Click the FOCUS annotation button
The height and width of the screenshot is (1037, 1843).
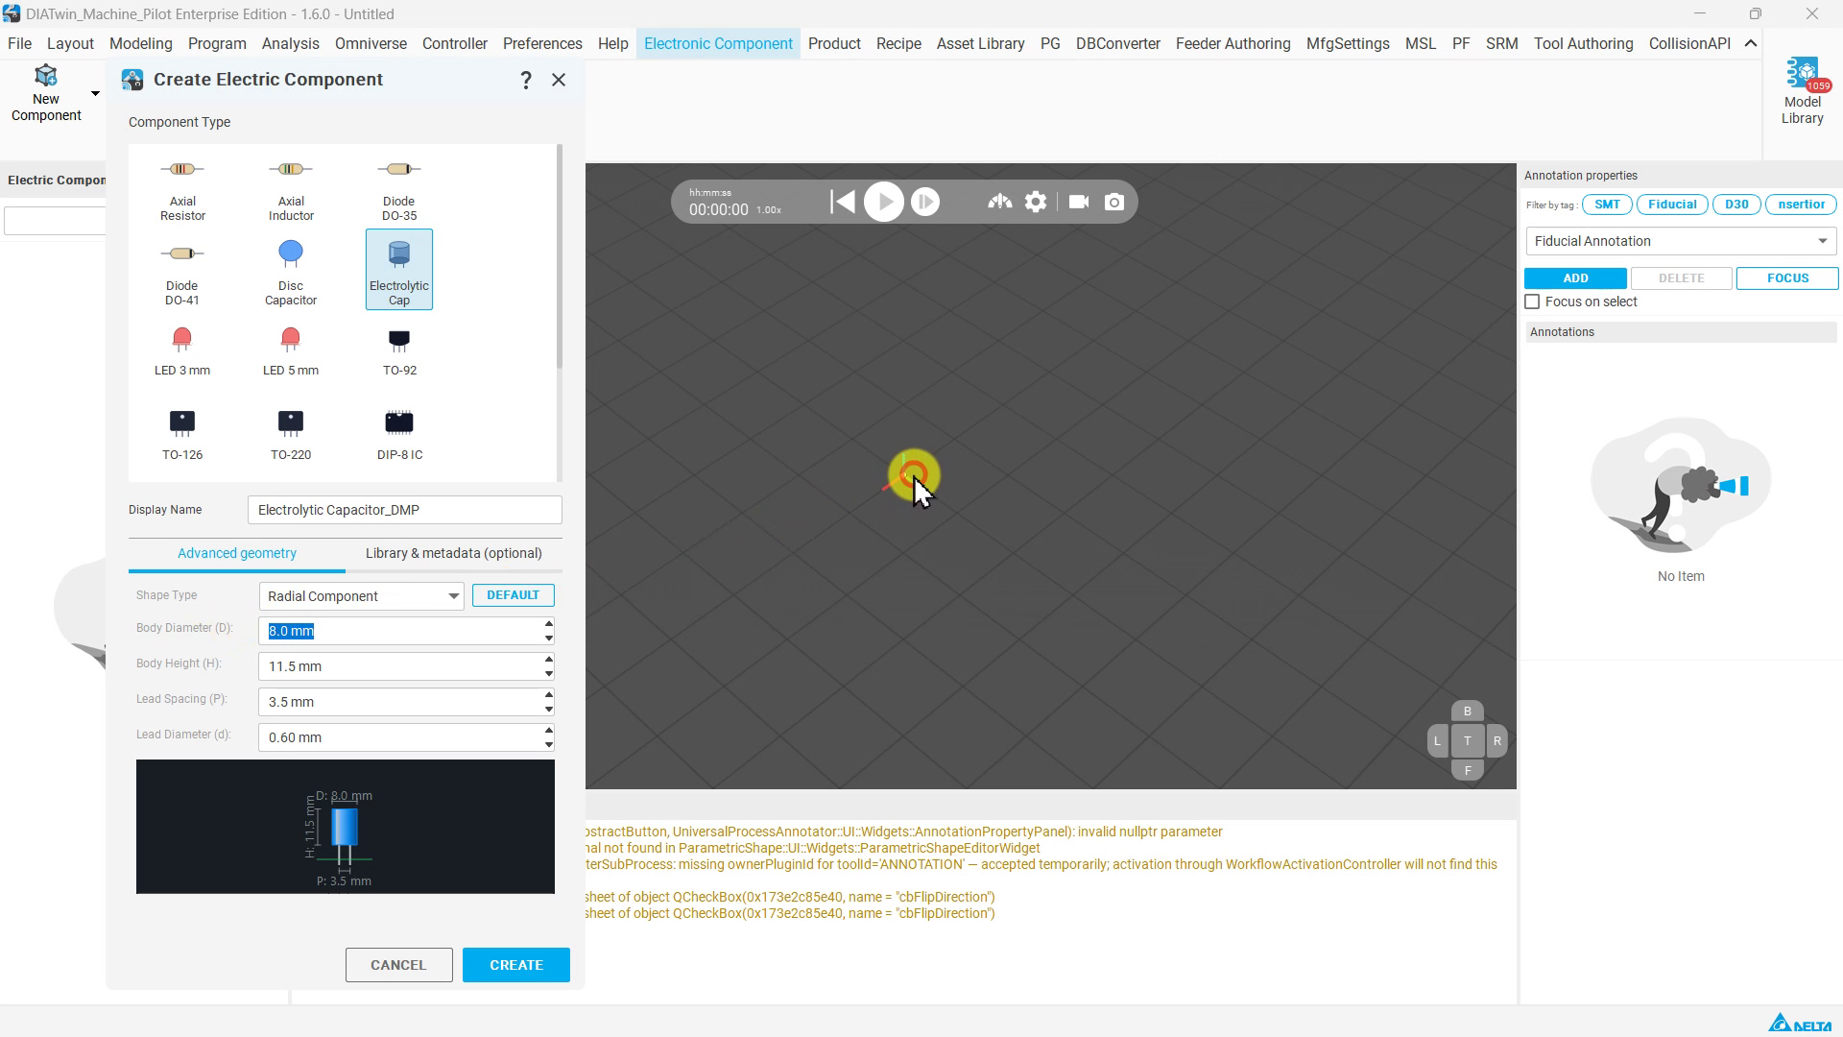pos(1787,278)
